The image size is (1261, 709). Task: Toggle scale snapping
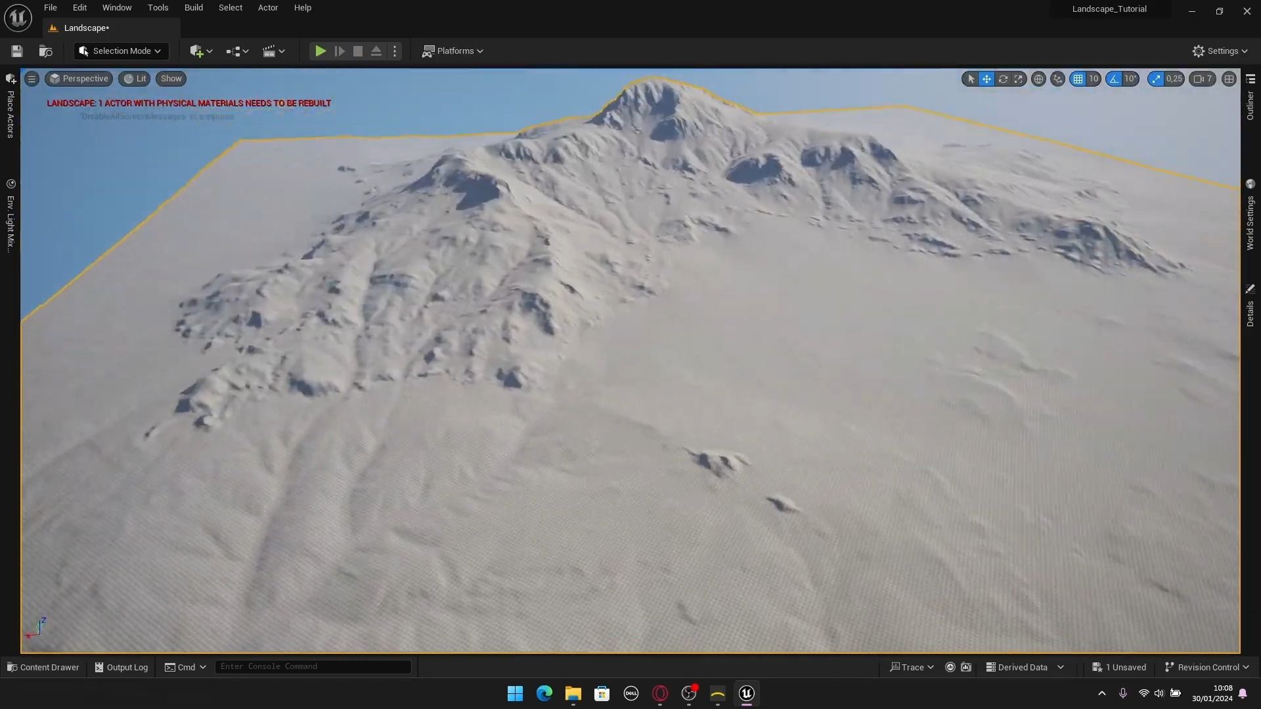1156,79
